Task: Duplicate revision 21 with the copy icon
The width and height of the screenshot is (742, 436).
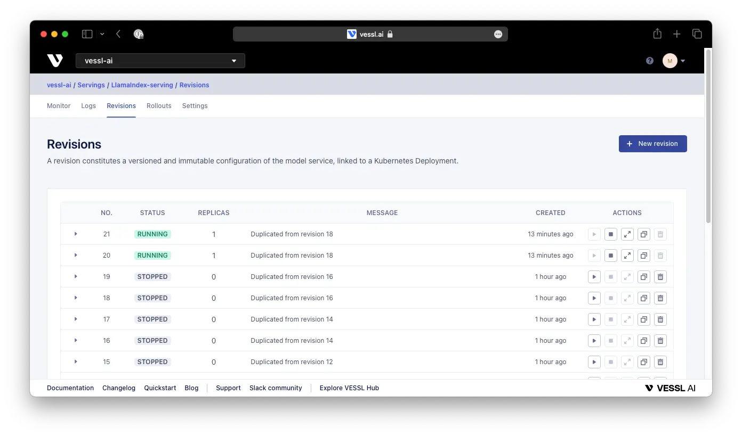Action: 644,234
